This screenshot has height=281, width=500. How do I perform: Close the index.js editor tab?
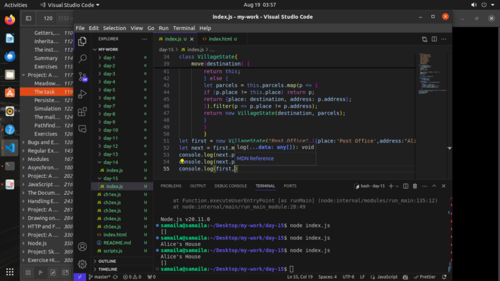point(192,39)
